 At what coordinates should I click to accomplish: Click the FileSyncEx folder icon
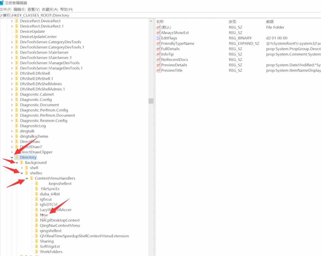pos(37,189)
